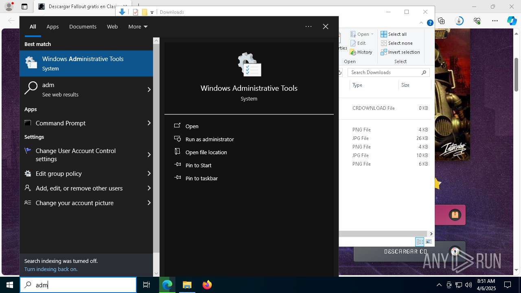Switch Explorer to details view icon
This screenshot has width=521, height=293.
point(420,242)
